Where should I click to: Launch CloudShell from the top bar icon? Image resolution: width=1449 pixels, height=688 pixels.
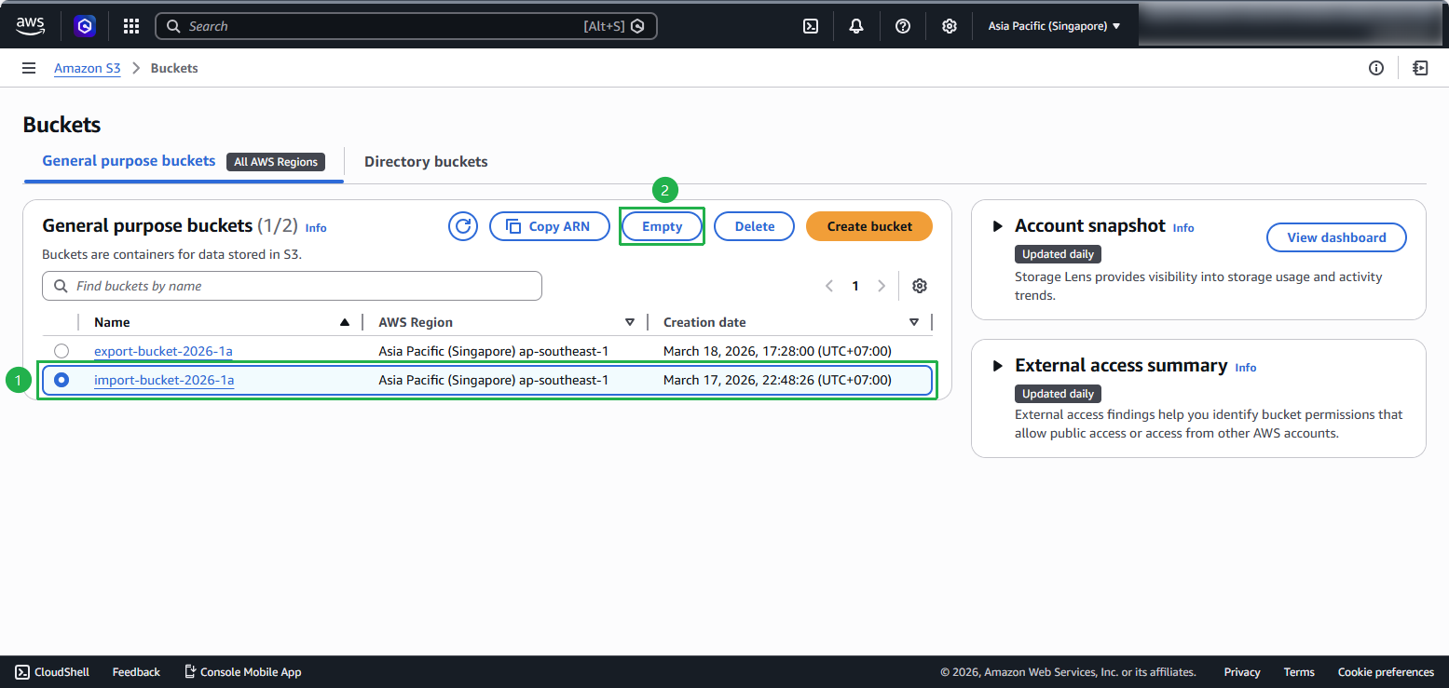(x=811, y=26)
